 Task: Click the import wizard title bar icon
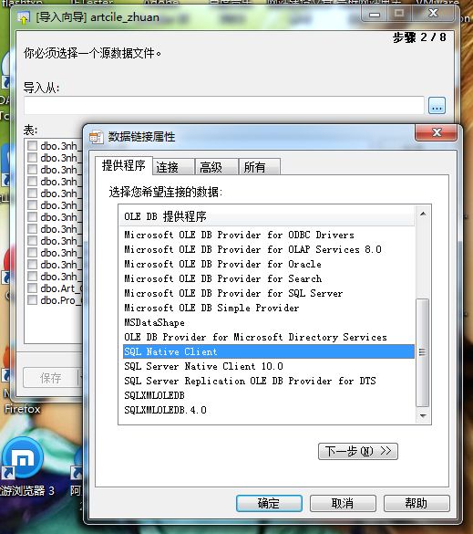click(24, 17)
